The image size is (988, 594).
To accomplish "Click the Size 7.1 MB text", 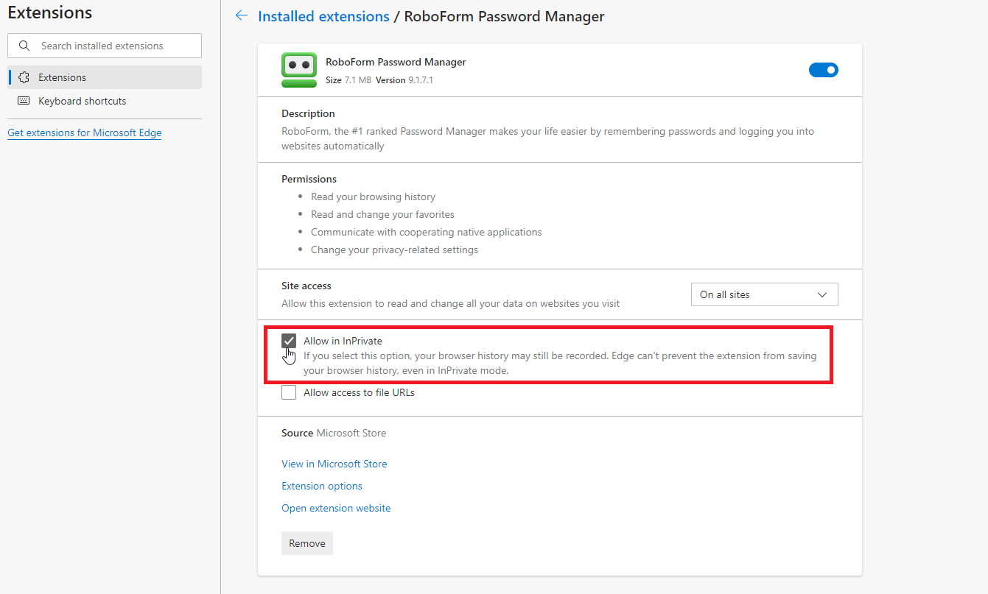I will (348, 80).
